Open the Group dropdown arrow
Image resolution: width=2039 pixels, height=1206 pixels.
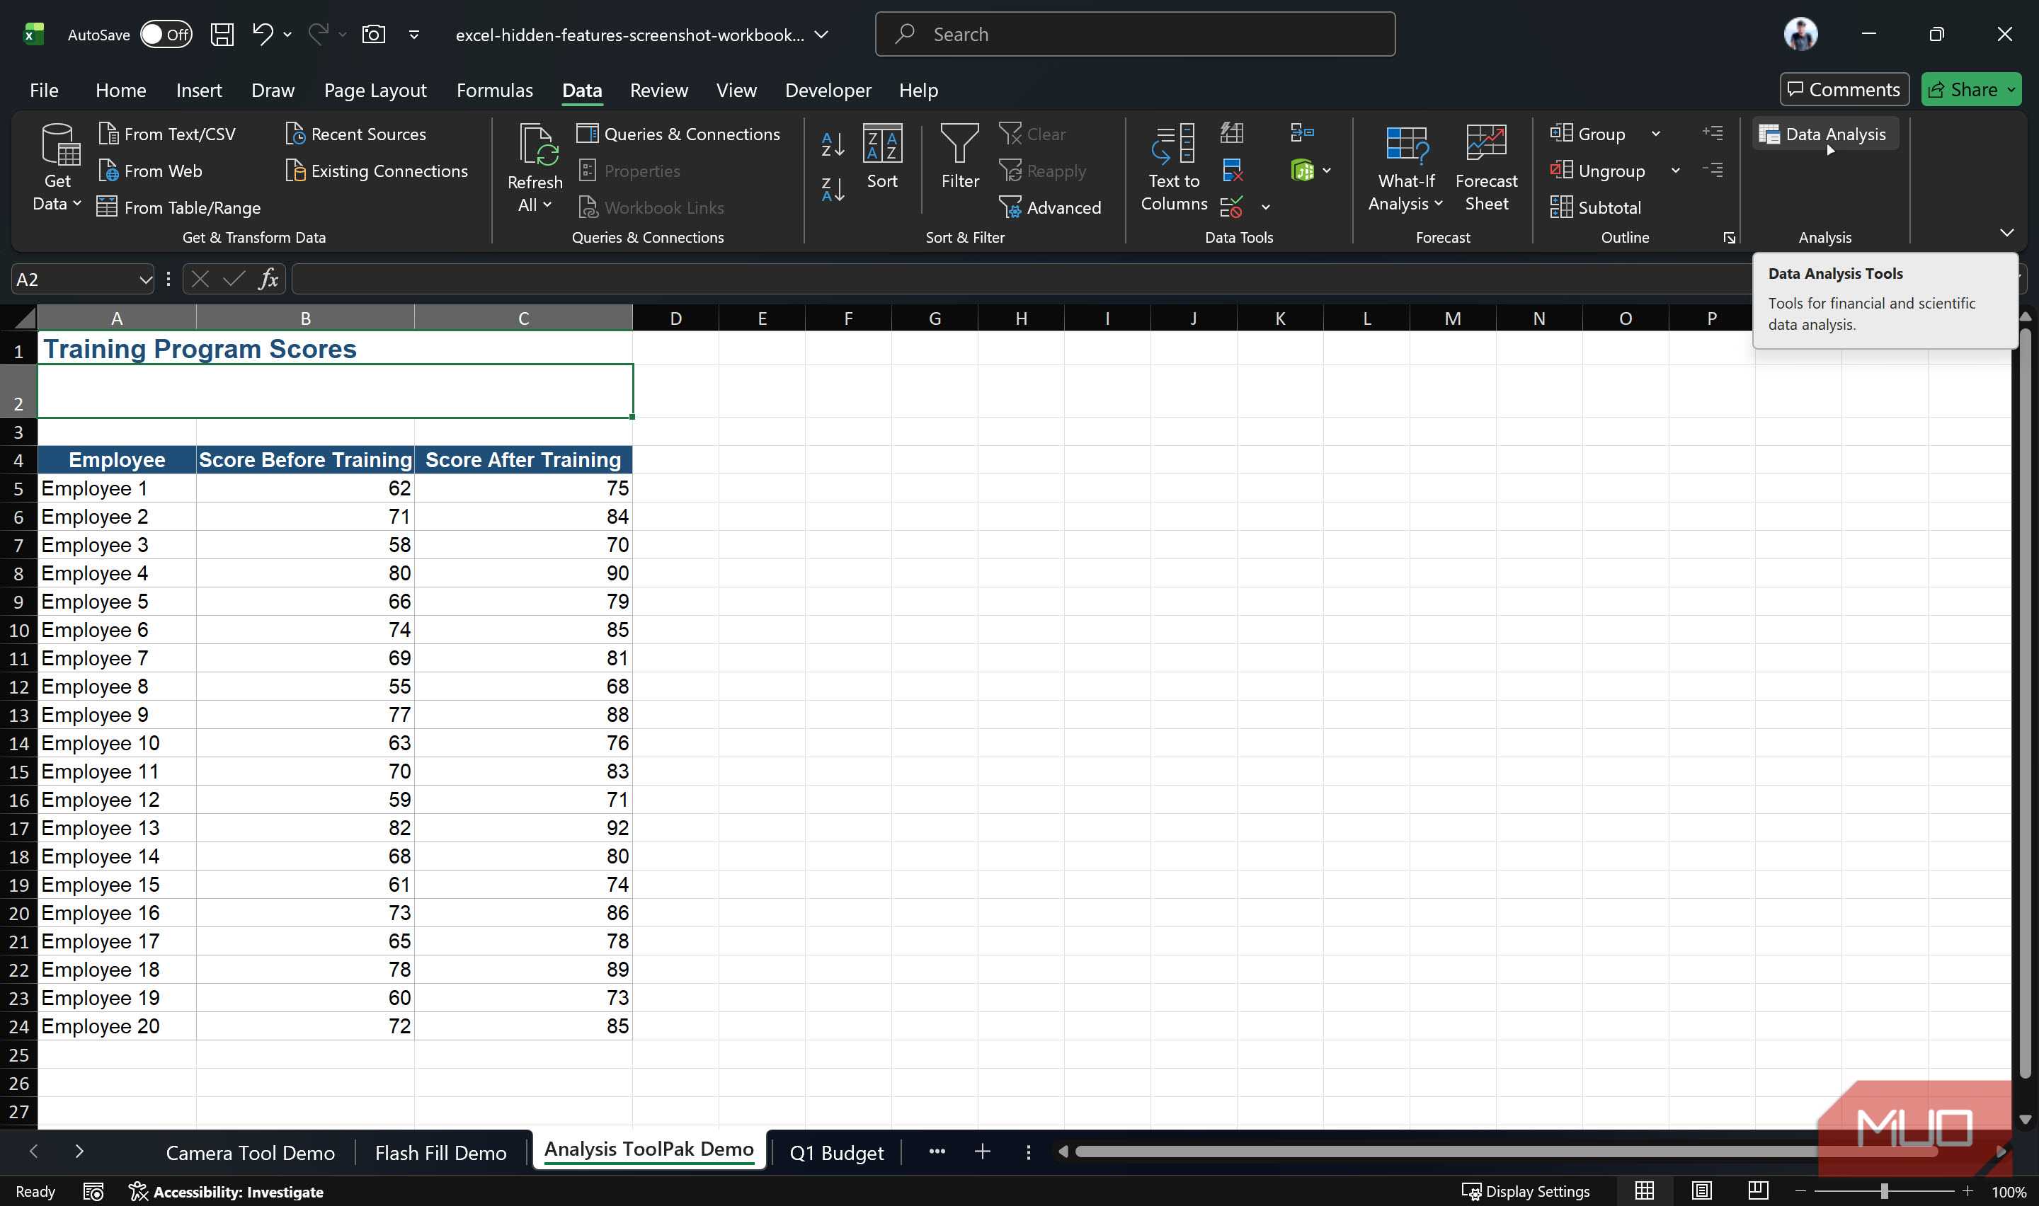point(1655,134)
